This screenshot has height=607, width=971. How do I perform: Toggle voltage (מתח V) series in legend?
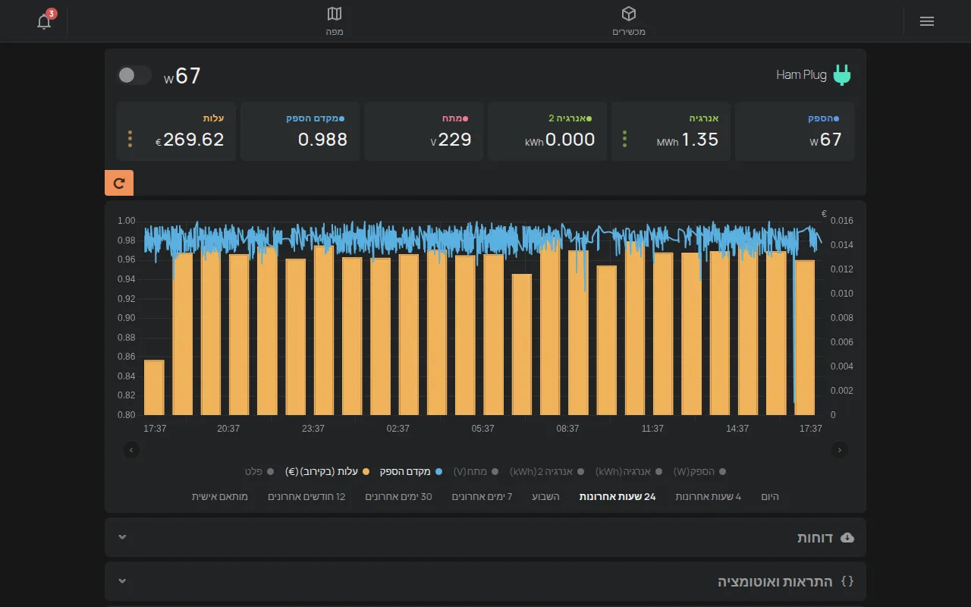click(476, 472)
